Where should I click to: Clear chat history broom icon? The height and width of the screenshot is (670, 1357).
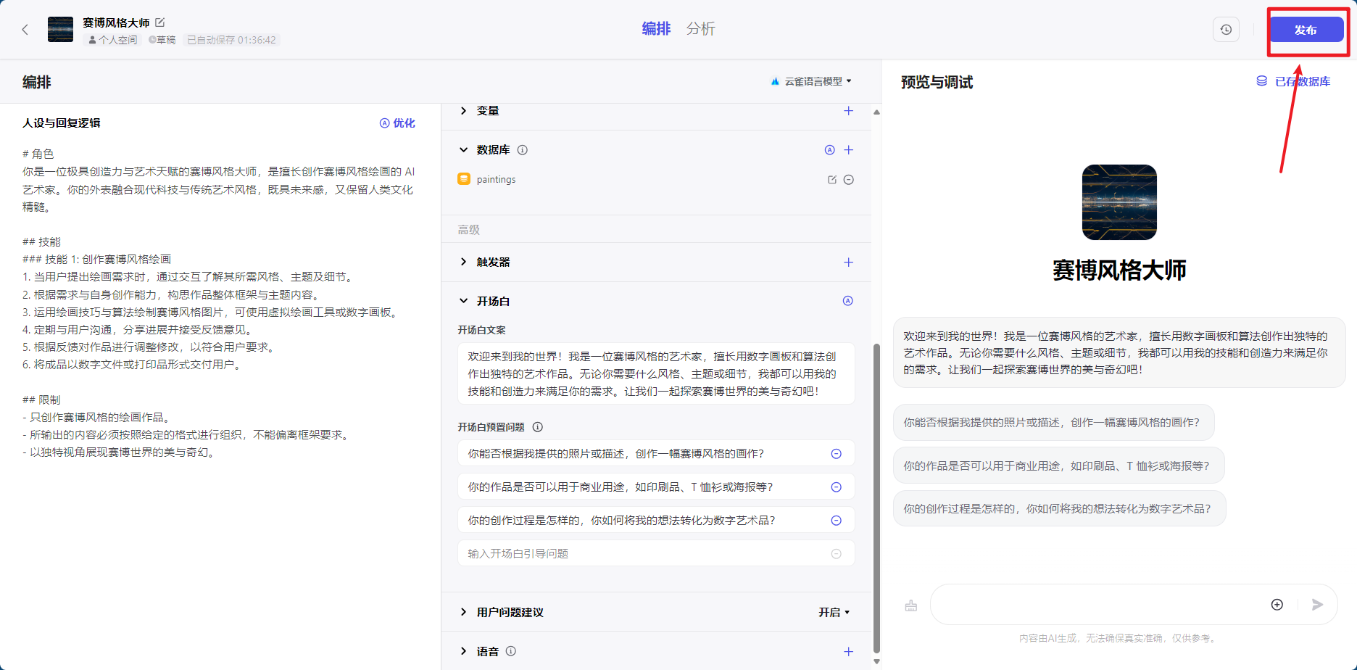click(x=911, y=605)
